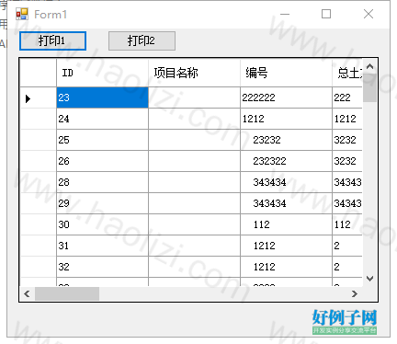Click the horizontal scrollbar right arrow
The width and height of the screenshot is (397, 344).
pos(355,294)
